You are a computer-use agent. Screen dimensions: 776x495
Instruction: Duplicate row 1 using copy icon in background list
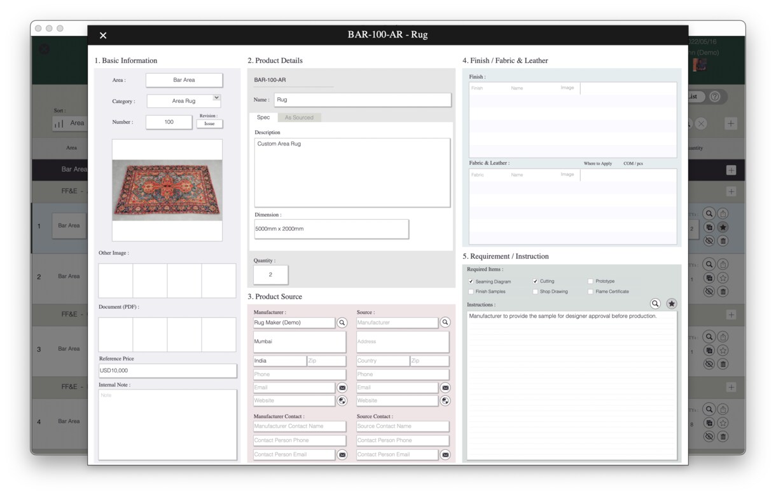[709, 227]
